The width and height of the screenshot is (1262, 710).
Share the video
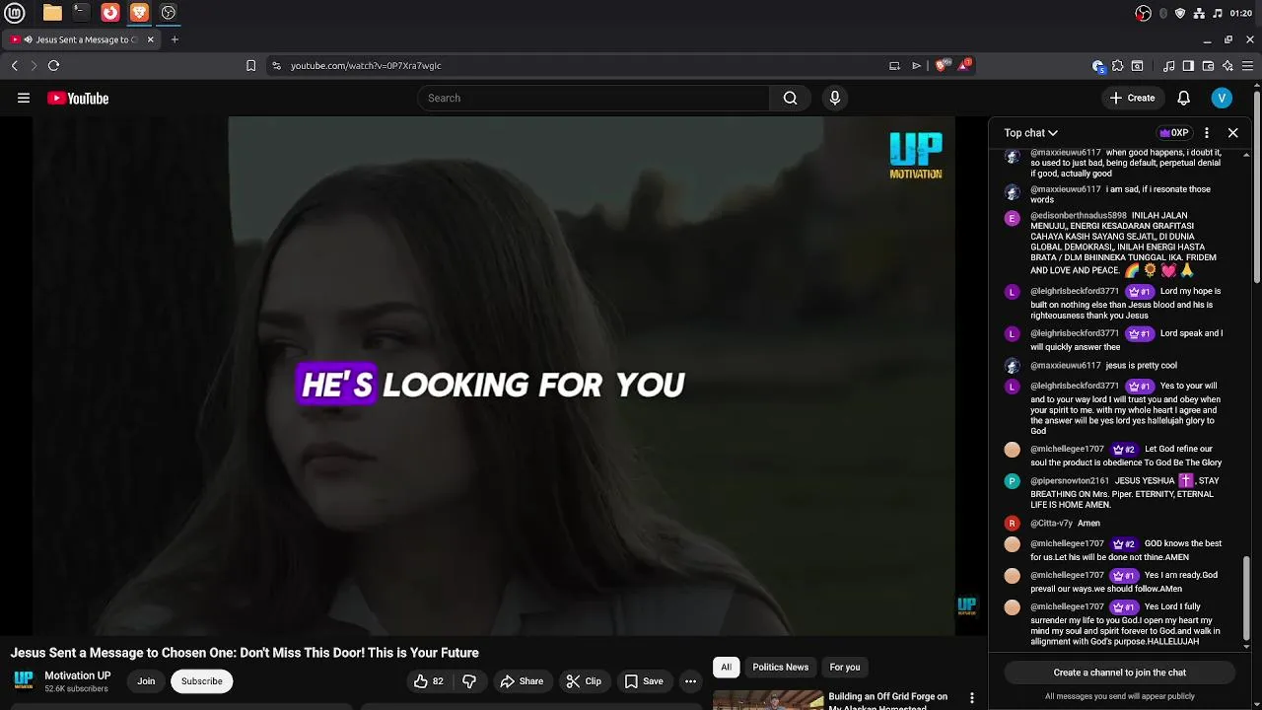[x=522, y=681]
